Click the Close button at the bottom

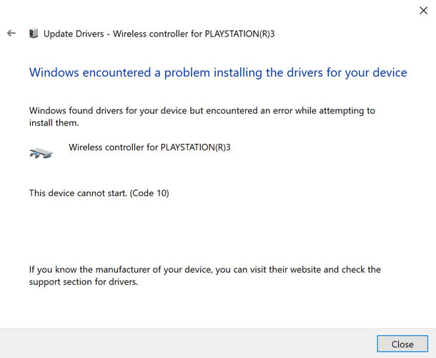402,344
